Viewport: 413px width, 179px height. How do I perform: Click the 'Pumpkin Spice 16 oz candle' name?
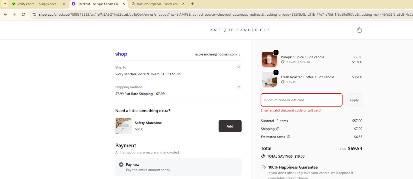302,57
